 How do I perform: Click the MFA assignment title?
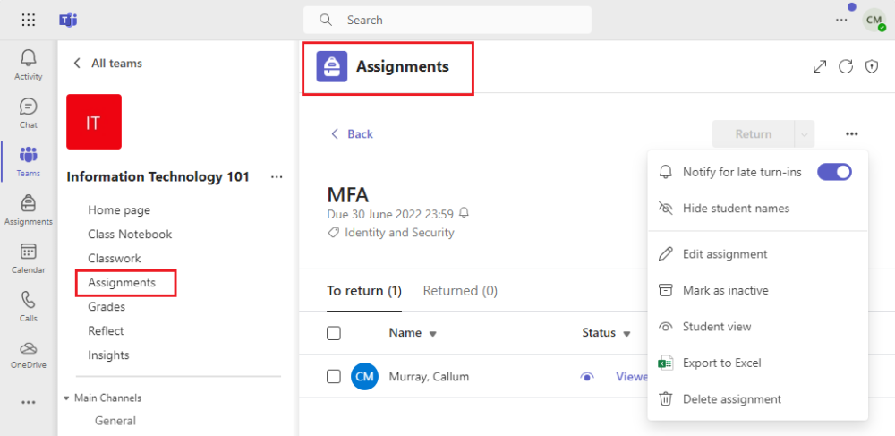tap(347, 195)
